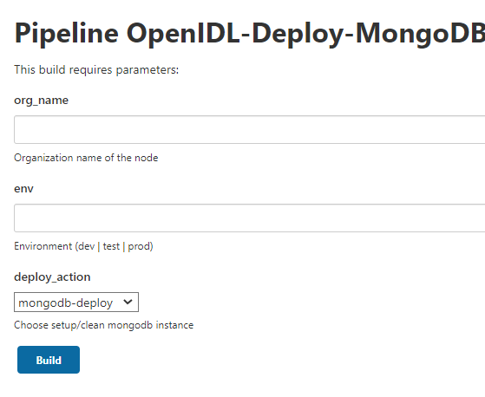Select the env parameter label

(23, 189)
